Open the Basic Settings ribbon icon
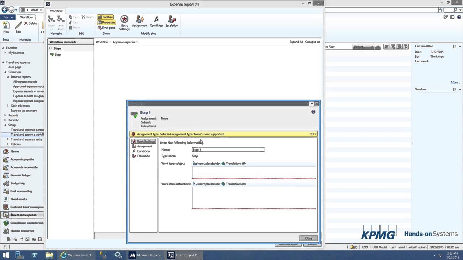The width and height of the screenshot is (463, 260). click(x=124, y=23)
